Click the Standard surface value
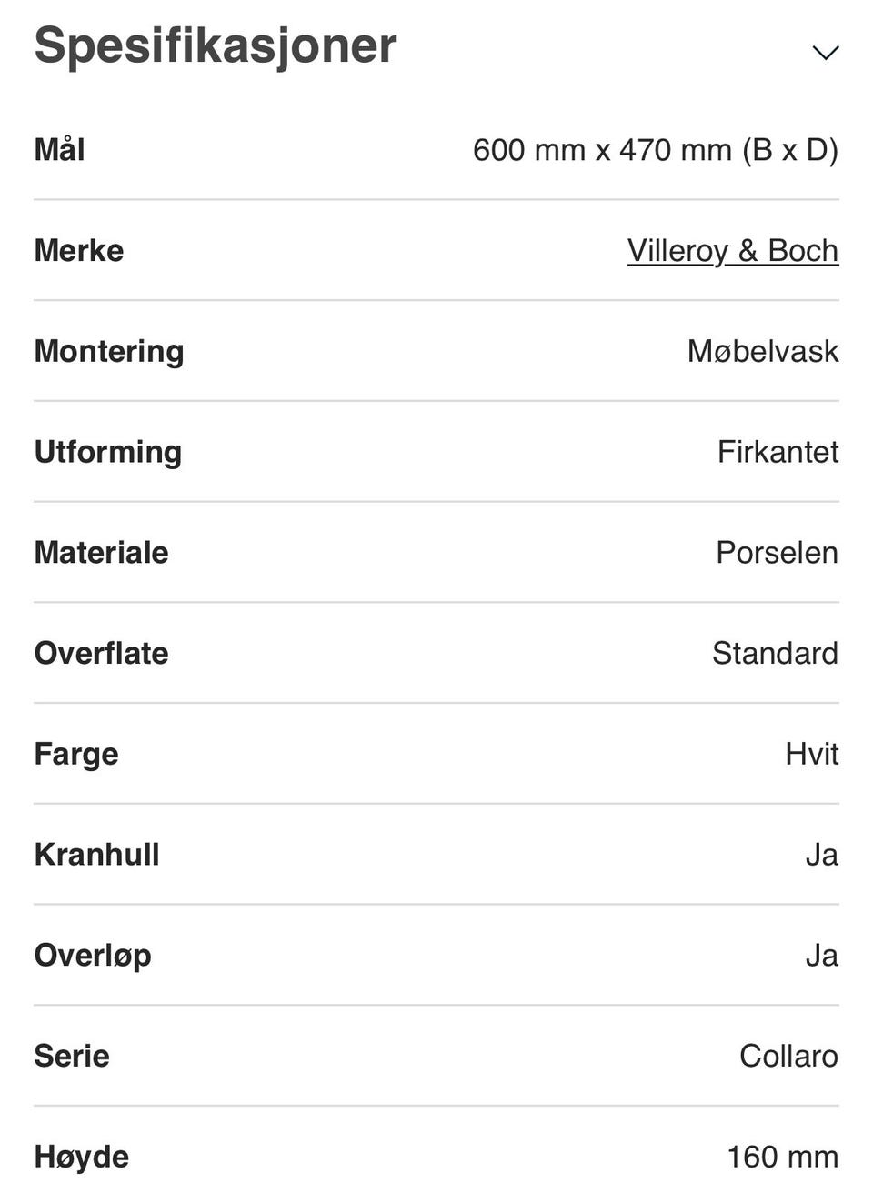Image resolution: width=873 pixels, height=1203 pixels. click(x=775, y=654)
